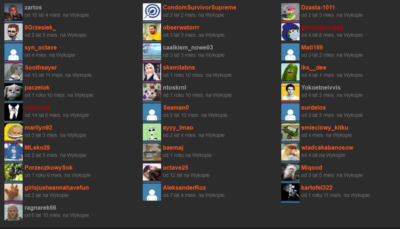The image size is (400, 229).
Task: Open CondomSurvivorSupreme's avatar image
Action: 152,12
